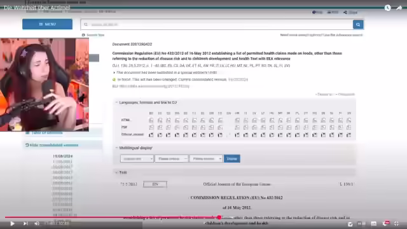Download the NL PDF version
Screen dimensions: 407x229
(x=289, y=127)
